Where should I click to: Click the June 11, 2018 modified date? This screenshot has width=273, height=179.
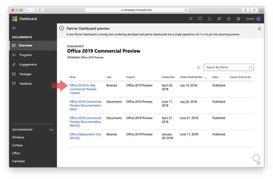tap(189, 134)
